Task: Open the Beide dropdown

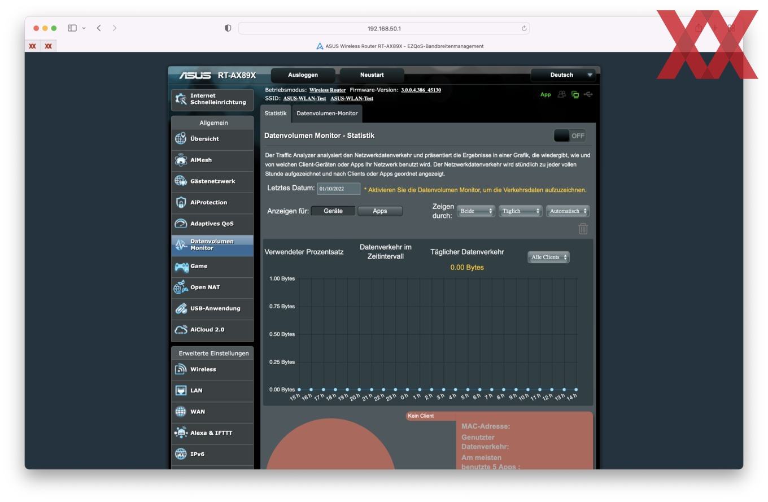Action: click(x=476, y=211)
